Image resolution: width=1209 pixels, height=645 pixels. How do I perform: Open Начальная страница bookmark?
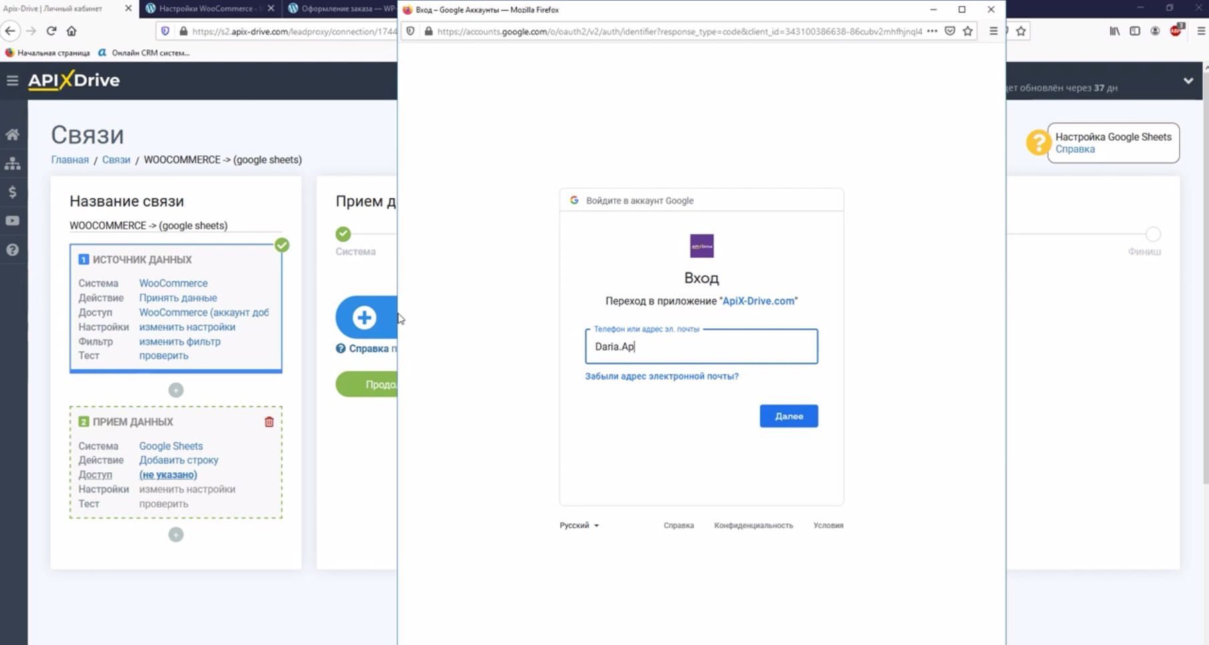(47, 53)
